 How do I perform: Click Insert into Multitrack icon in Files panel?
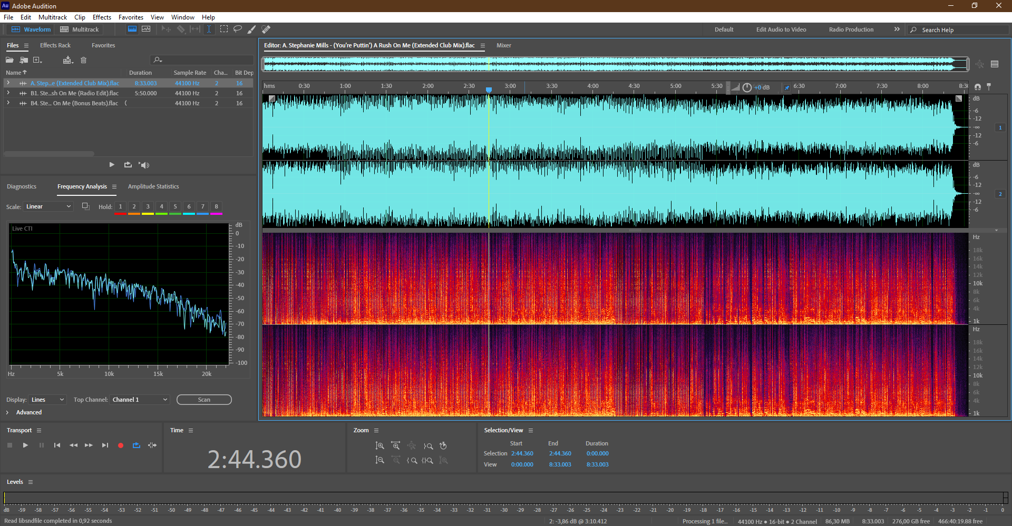click(x=67, y=60)
